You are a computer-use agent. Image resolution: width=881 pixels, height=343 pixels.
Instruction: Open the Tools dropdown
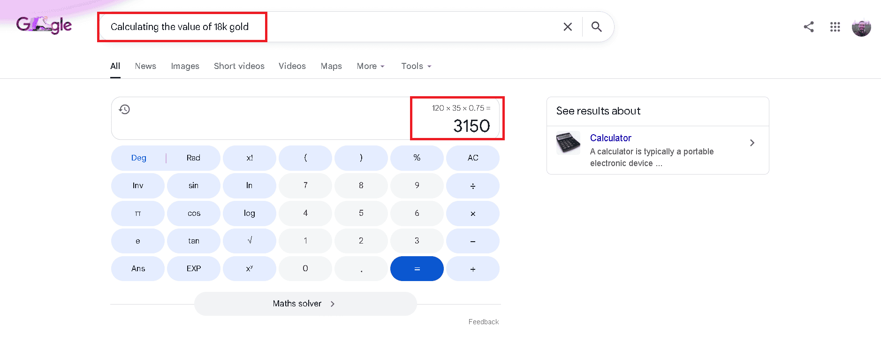pos(416,66)
